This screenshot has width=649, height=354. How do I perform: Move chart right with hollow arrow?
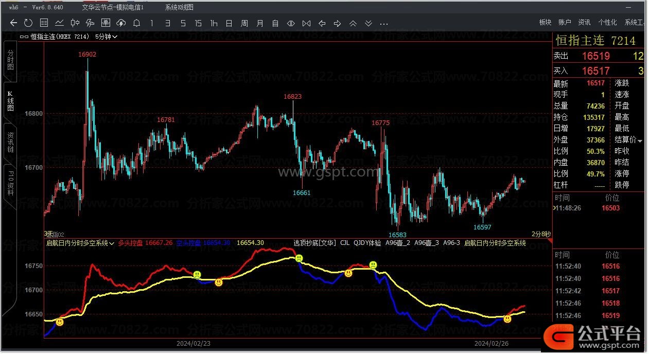tap(338, 23)
